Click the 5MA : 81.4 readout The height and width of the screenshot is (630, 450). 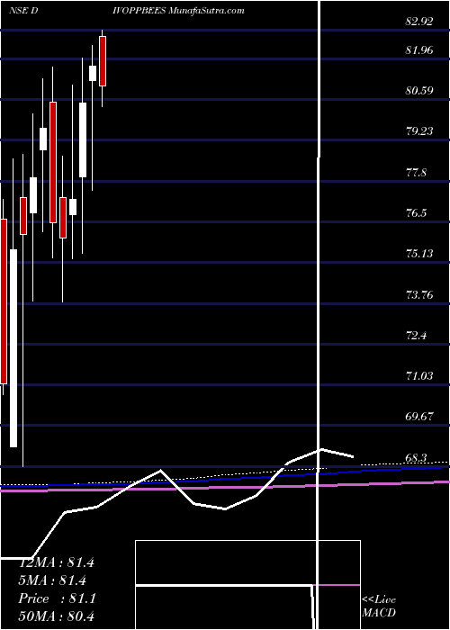[52, 580]
